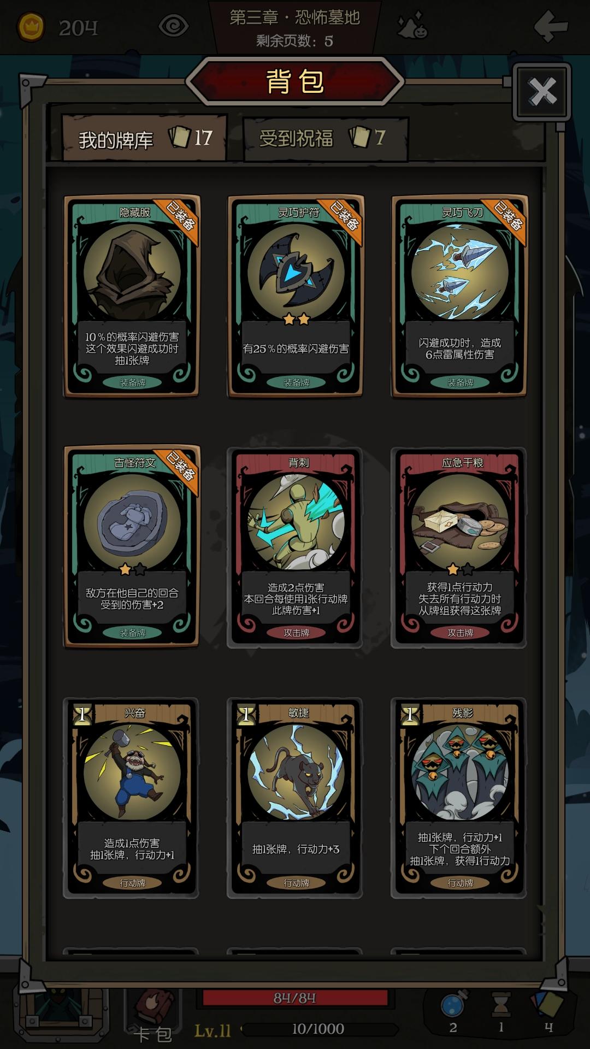This screenshot has width=590, height=1049.
Task: Pick the 兴奋 action card
Action: pyautogui.click(x=131, y=798)
